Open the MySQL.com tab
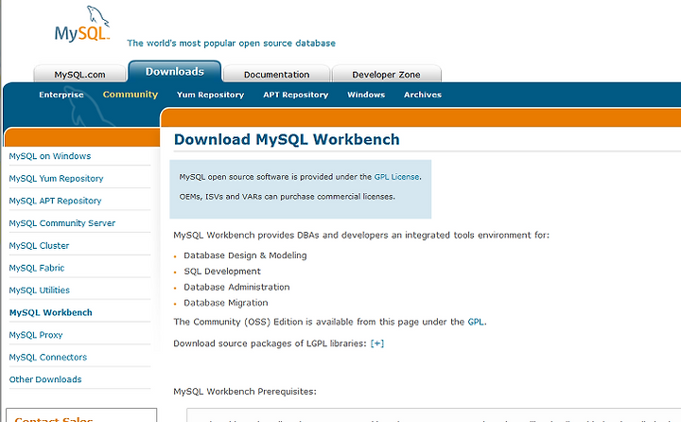 point(79,75)
